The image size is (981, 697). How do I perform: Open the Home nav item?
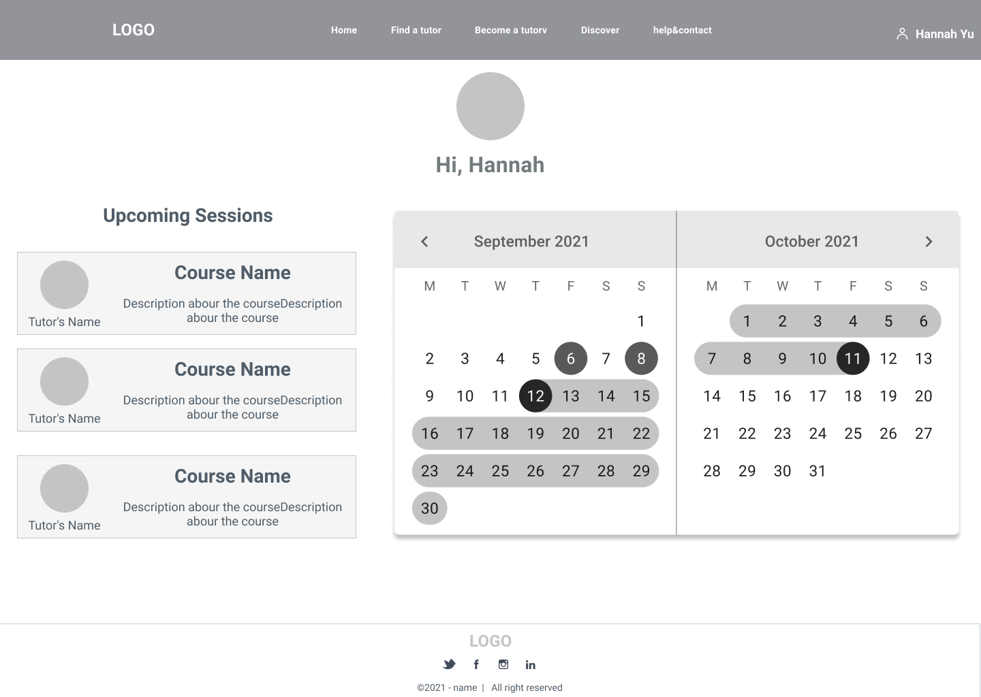(x=344, y=30)
